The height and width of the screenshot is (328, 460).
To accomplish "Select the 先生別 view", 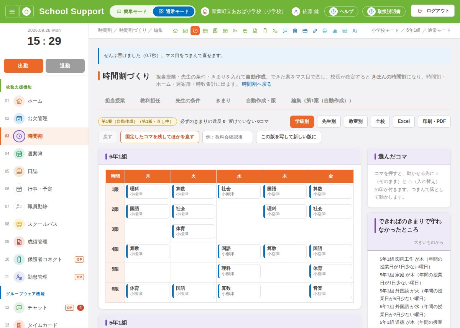I will pos(329,121).
